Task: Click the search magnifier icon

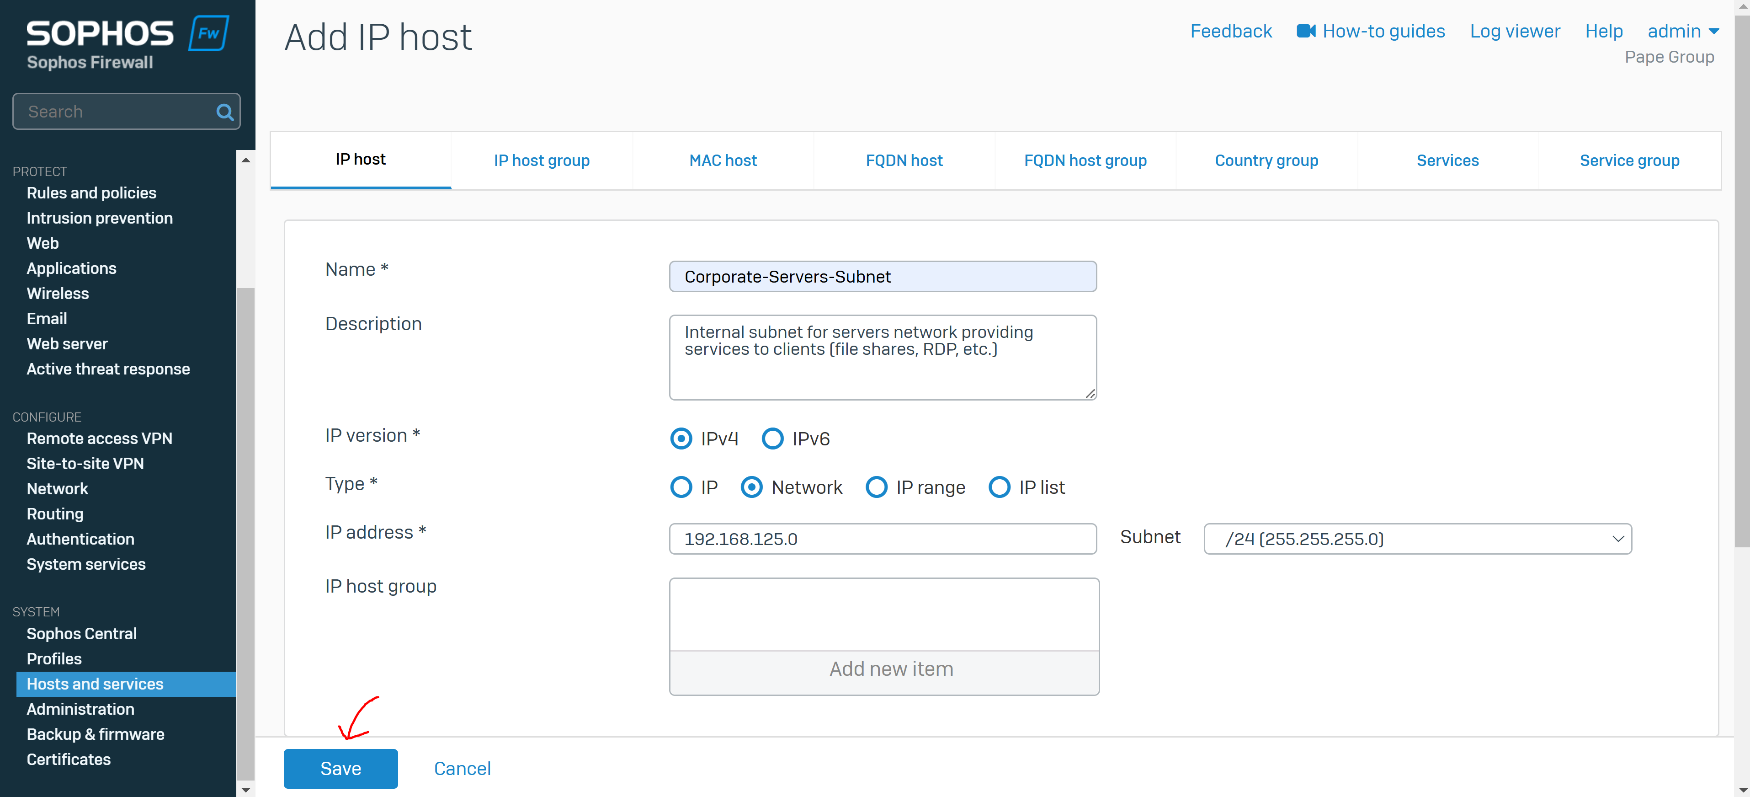Action: [225, 112]
